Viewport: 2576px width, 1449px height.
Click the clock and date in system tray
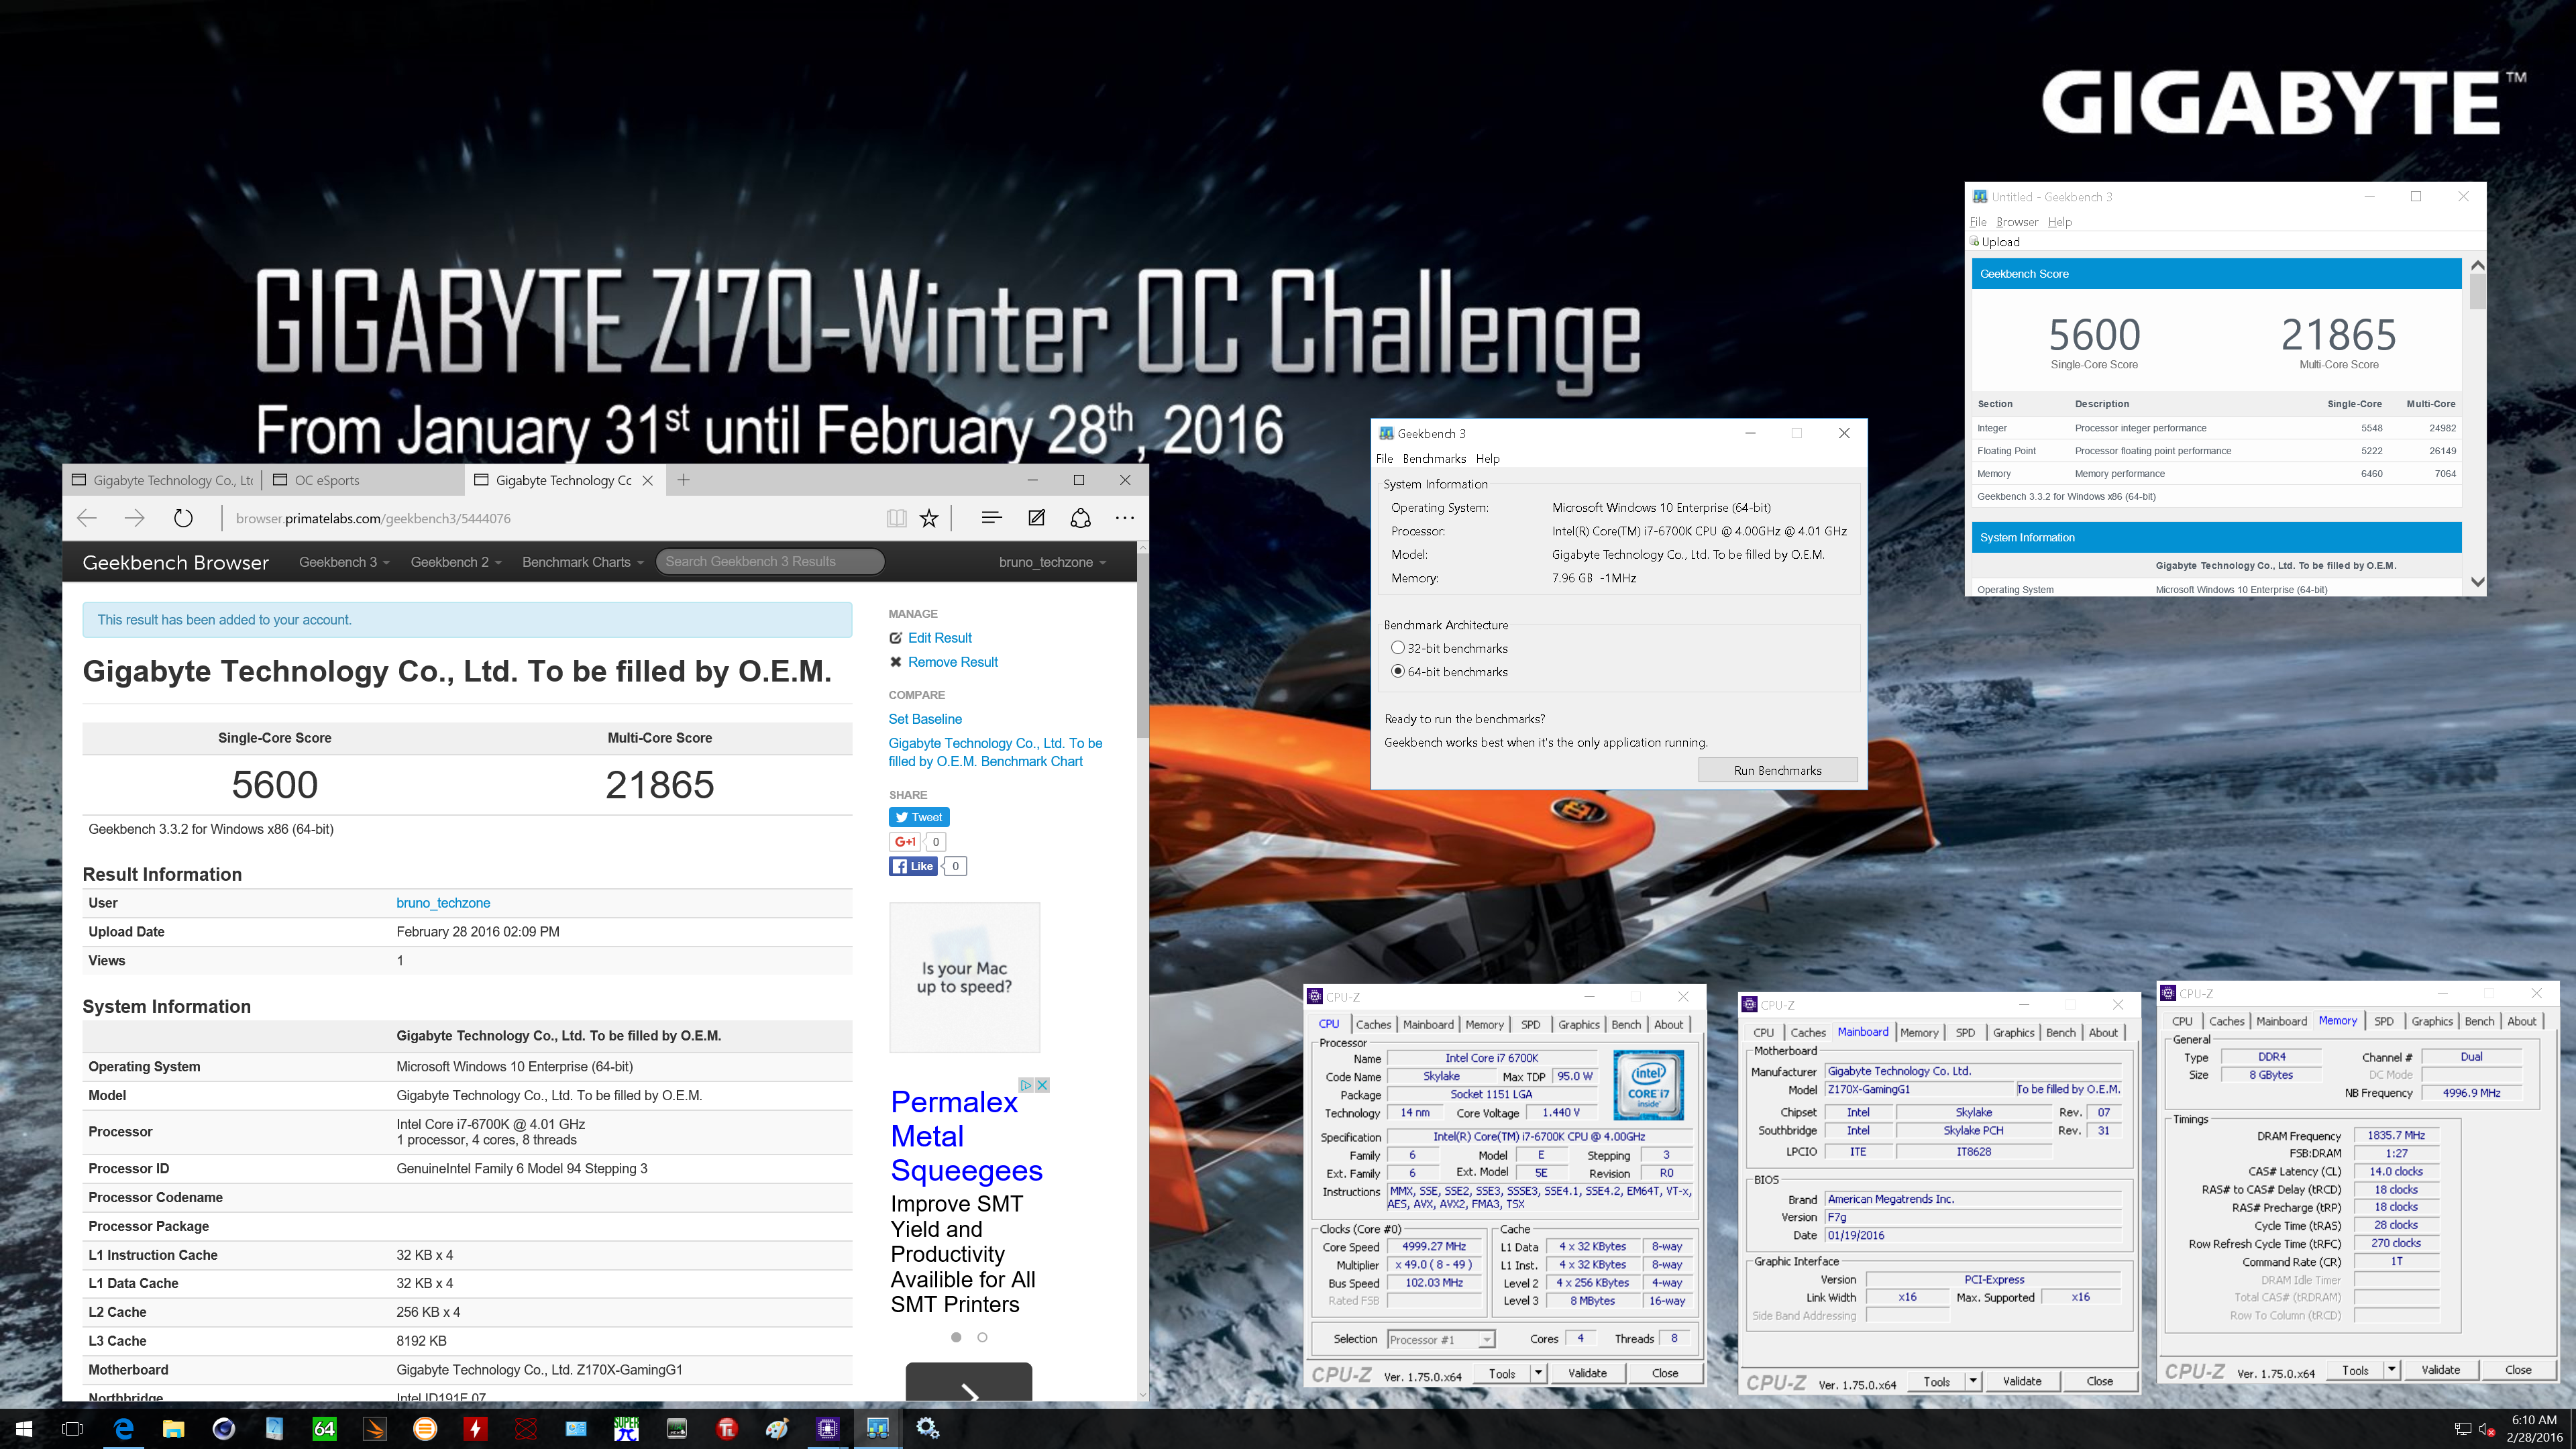(2534, 1429)
